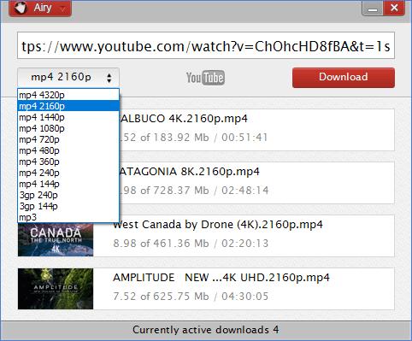412x341 pixels.
Task: Choose mp4 720p from the format list
Action: click(x=68, y=139)
